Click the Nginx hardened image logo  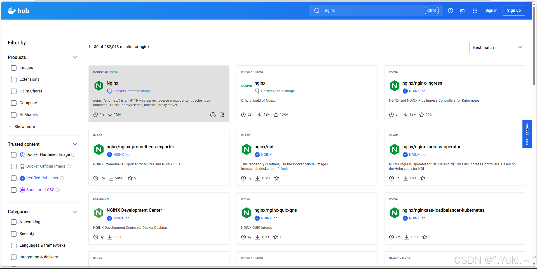point(99,86)
